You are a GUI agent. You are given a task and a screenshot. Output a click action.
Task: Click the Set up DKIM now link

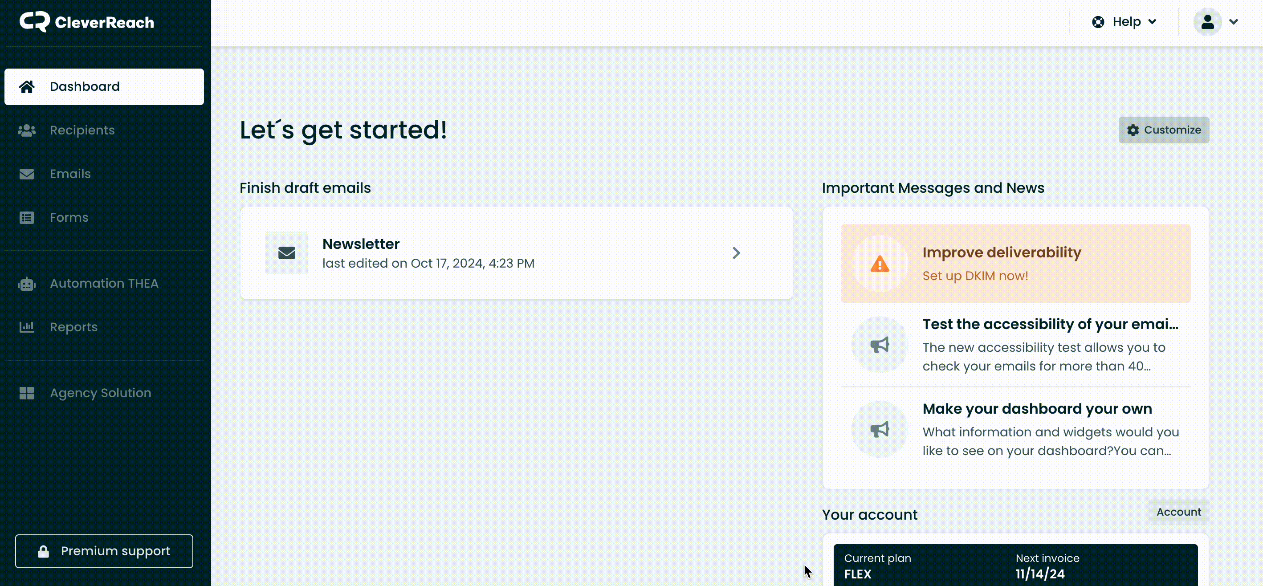(975, 276)
